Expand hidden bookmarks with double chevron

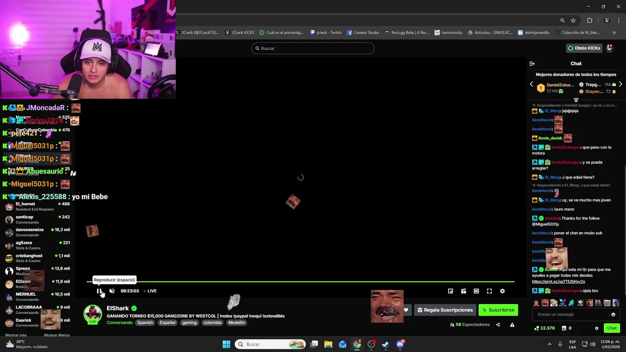614,33
